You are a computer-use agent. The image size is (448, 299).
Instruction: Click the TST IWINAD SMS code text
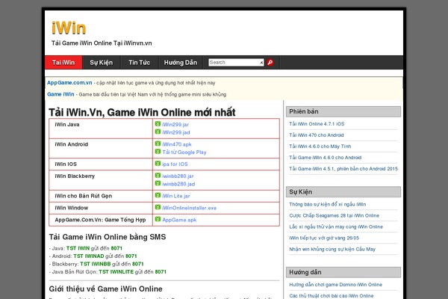tap(89, 256)
